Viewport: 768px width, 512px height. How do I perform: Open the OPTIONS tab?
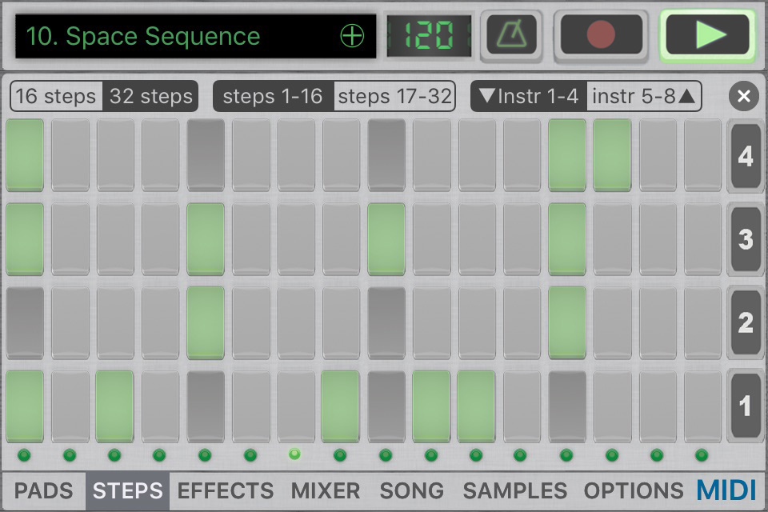coord(634,491)
